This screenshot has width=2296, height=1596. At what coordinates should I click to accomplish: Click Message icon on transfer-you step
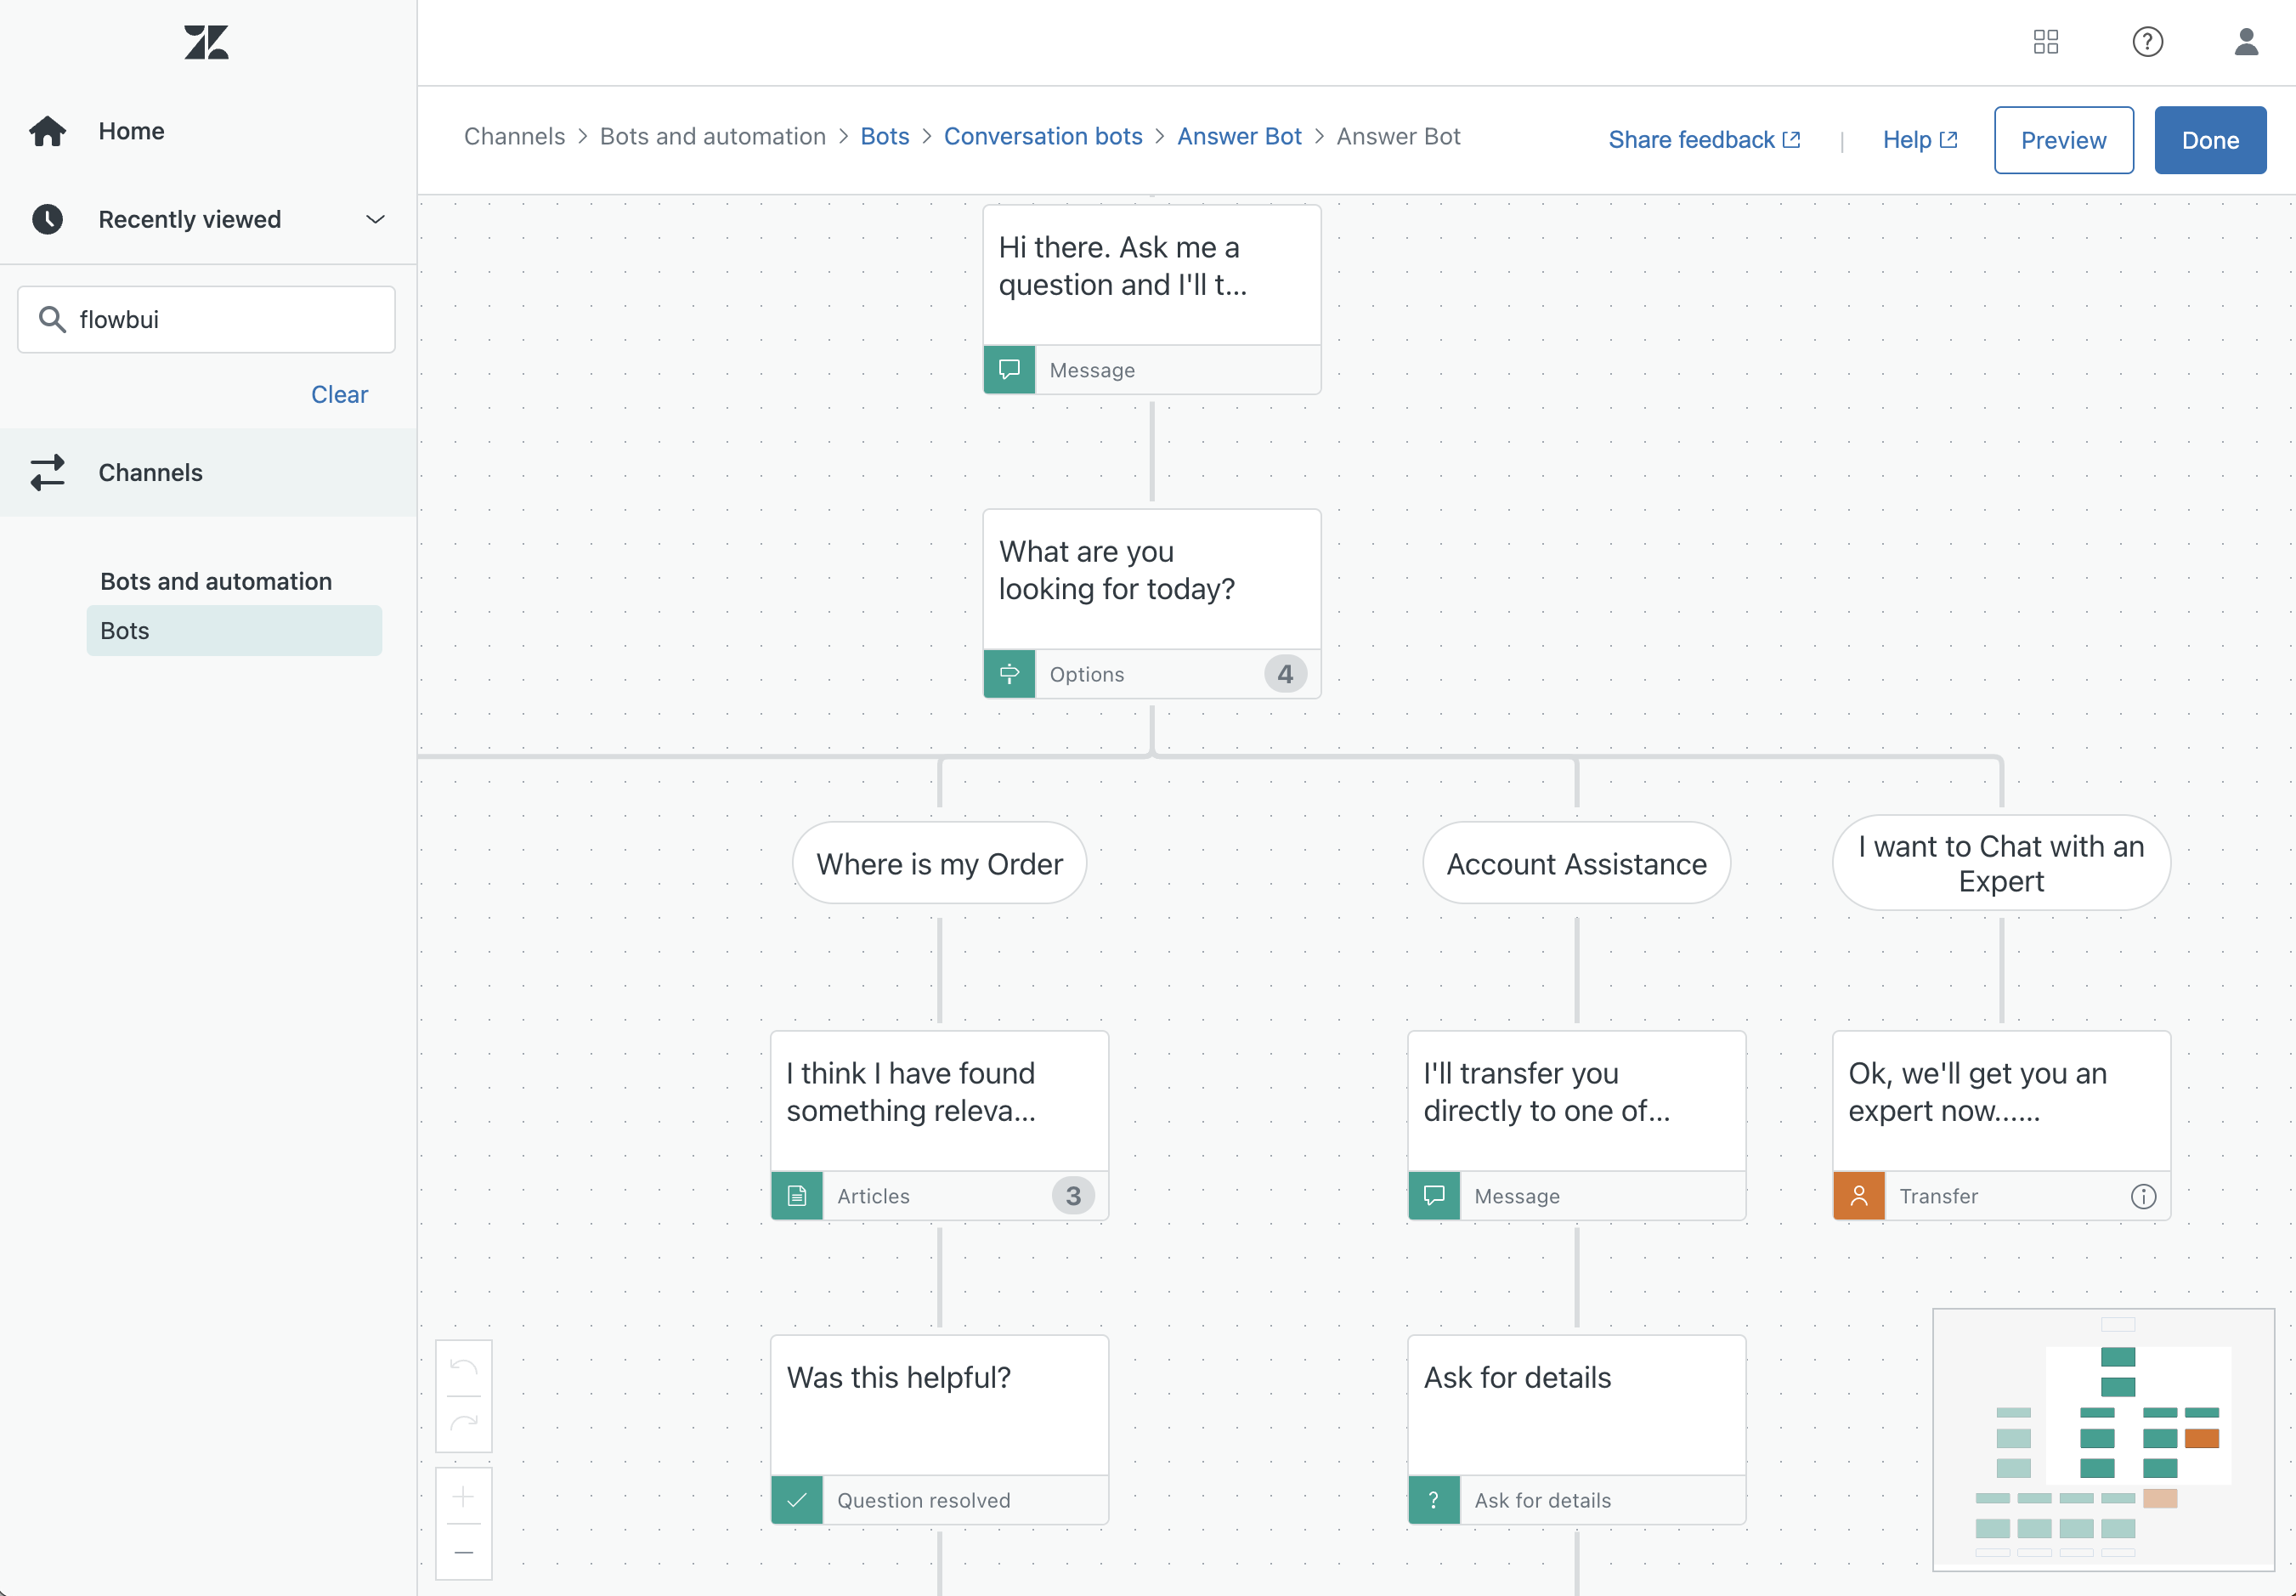point(1434,1196)
